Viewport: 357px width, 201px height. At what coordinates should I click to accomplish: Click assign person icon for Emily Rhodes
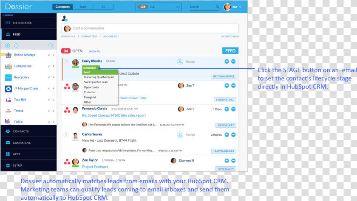(x=180, y=61)
